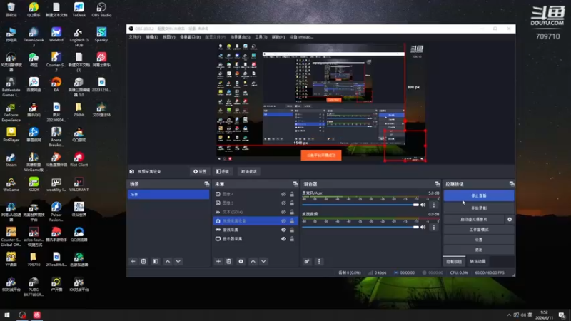Pop out the 场景 dock panel
This screenshot has width=571, height=321.
pyautogui.click(x=206, y=184)
